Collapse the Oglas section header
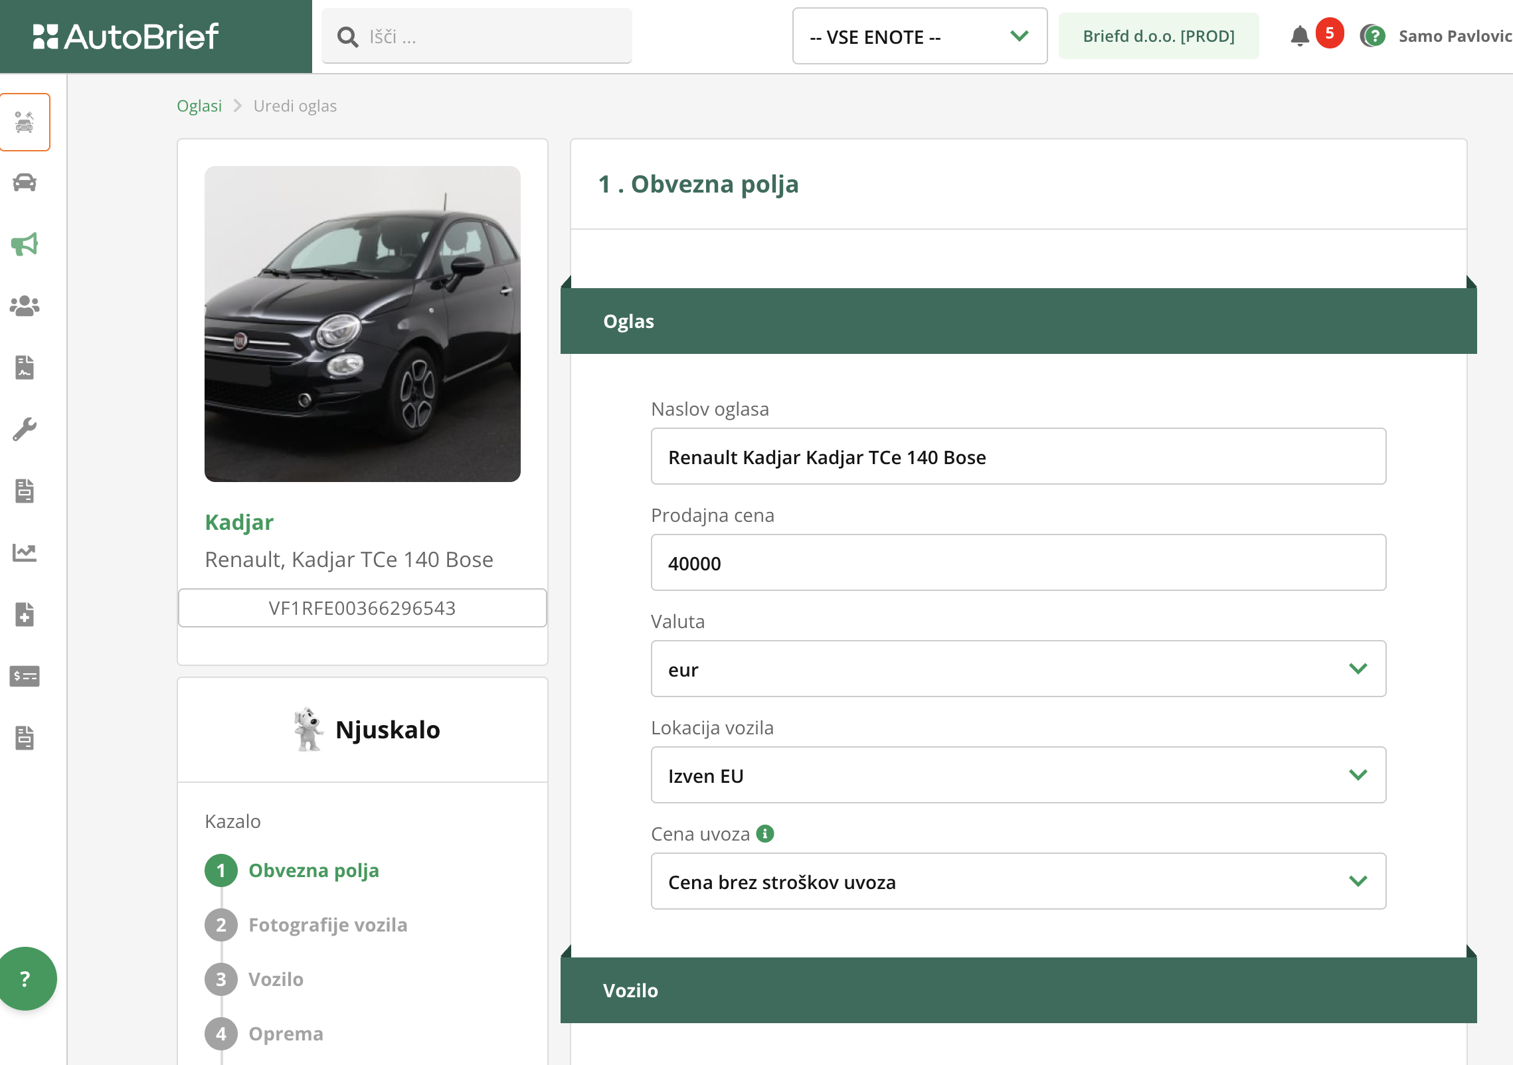 (x=1019, y=321)
